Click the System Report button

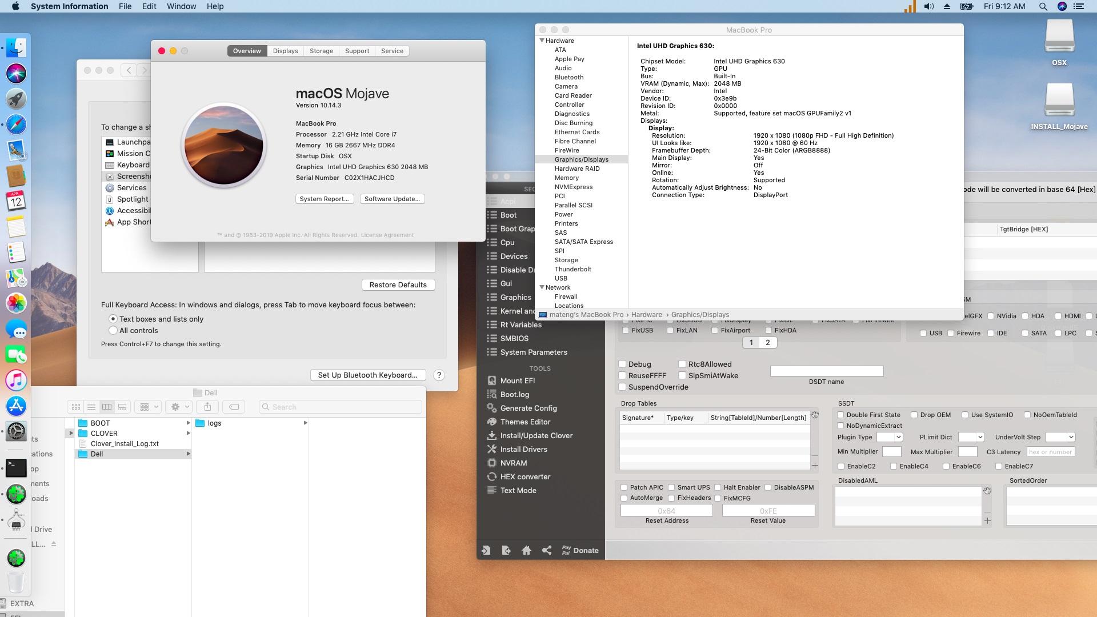325,199
